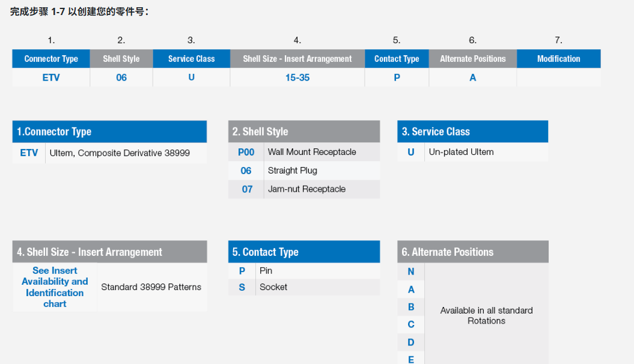This screenshot has width=634, height=364.
Task: Select Pin in the Contact Type table
Action: click(x=266, y=271)
